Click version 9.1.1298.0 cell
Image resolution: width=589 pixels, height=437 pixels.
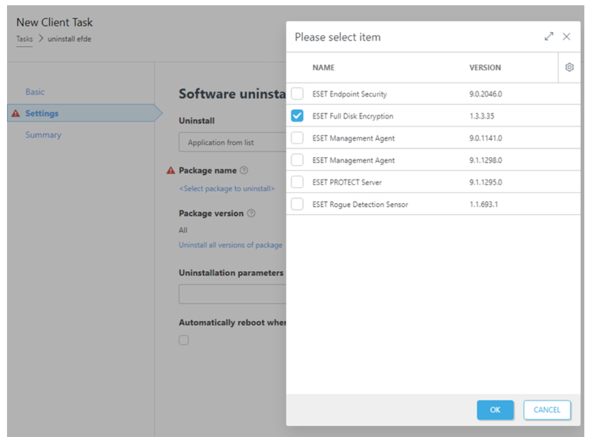click(485, 160)
